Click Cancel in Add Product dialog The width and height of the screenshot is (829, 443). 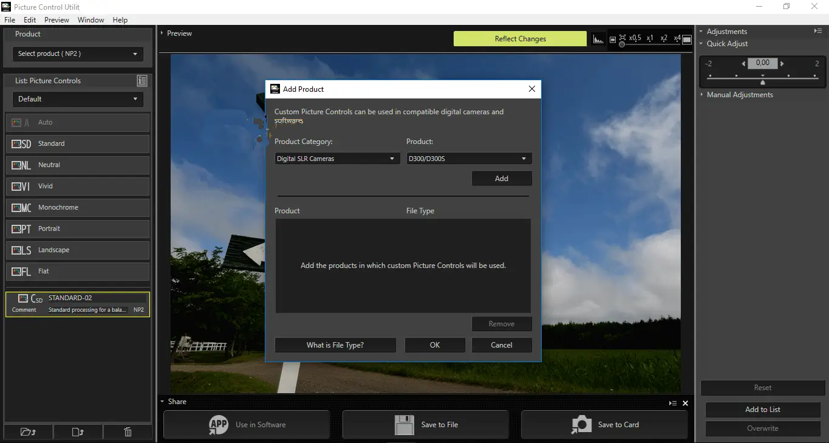(502, 345)
